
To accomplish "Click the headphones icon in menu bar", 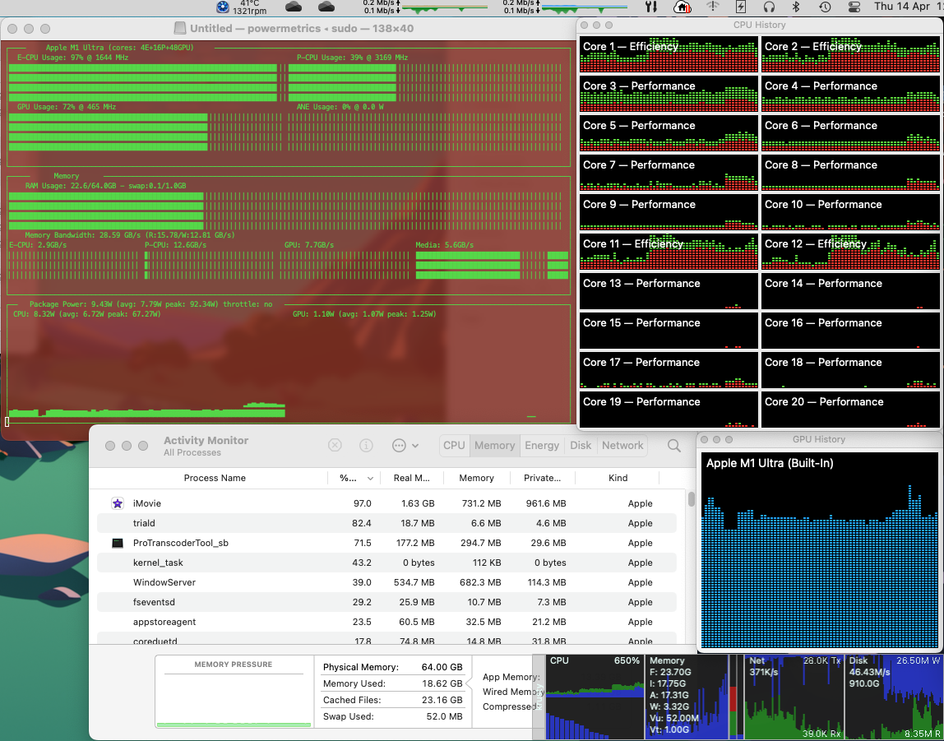I will point(769,7).
